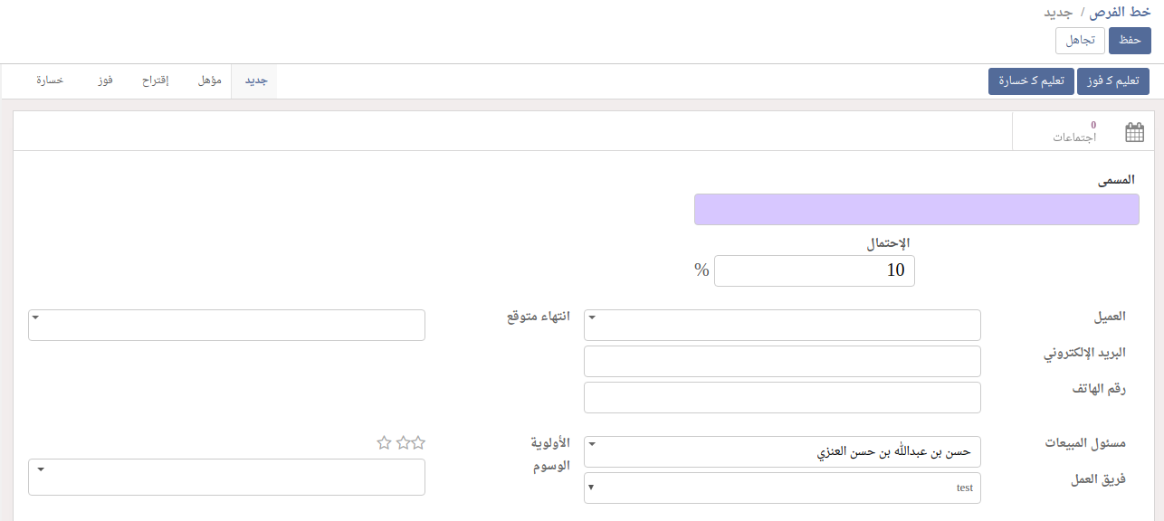Focus the purple opportunity name field
1164x521 pixels.
pyautogui.click(x=916, y=209)
